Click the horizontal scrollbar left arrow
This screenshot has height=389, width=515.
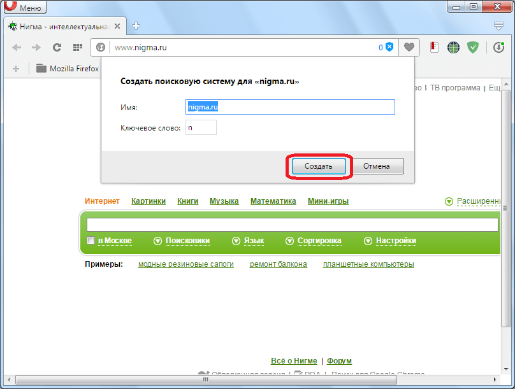9,380
